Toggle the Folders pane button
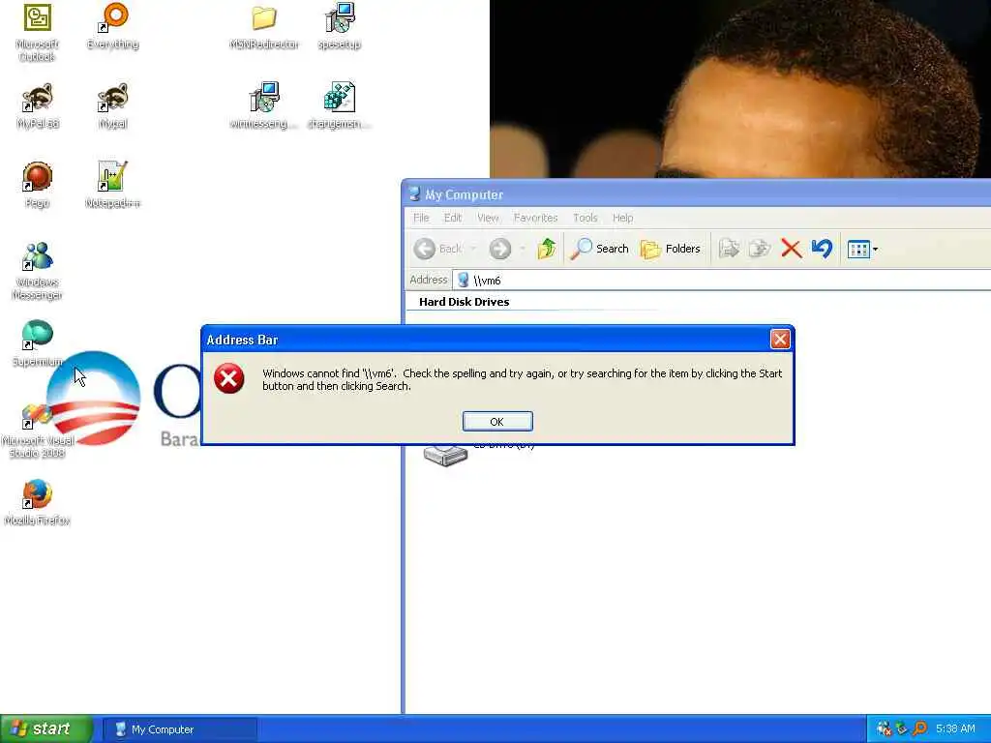 tap(670, 249)
